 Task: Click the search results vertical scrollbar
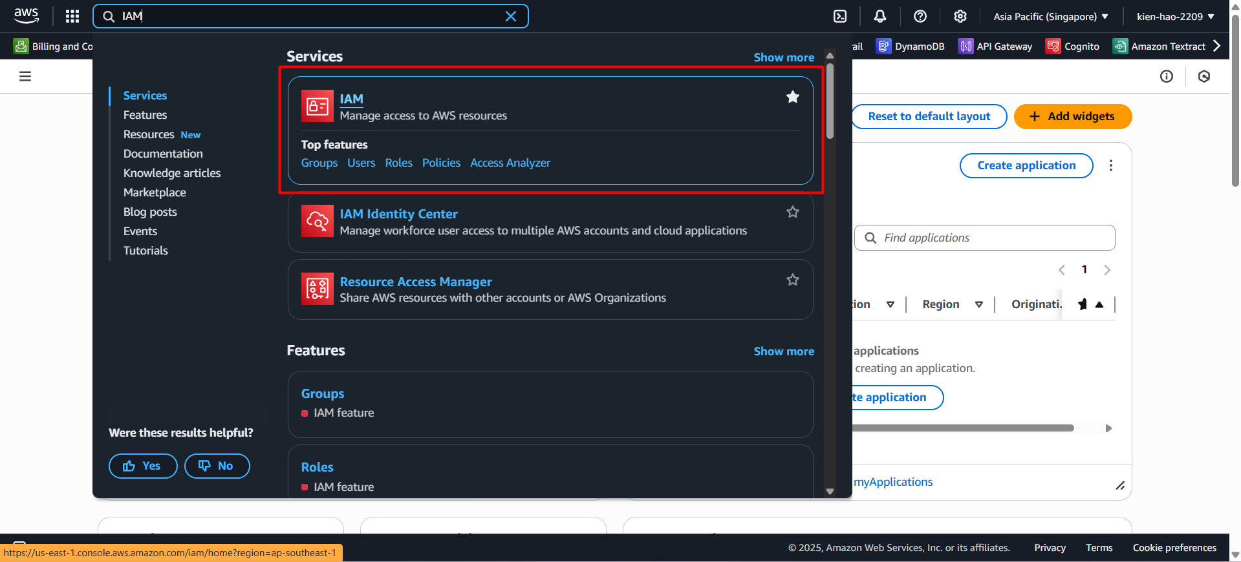(x=830, y=103)
